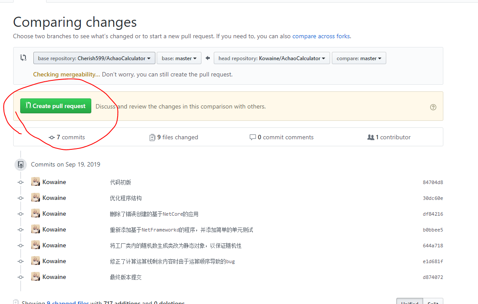
Task: Click the comment bubble icon beside commit comments
Action: click(252, 138)
